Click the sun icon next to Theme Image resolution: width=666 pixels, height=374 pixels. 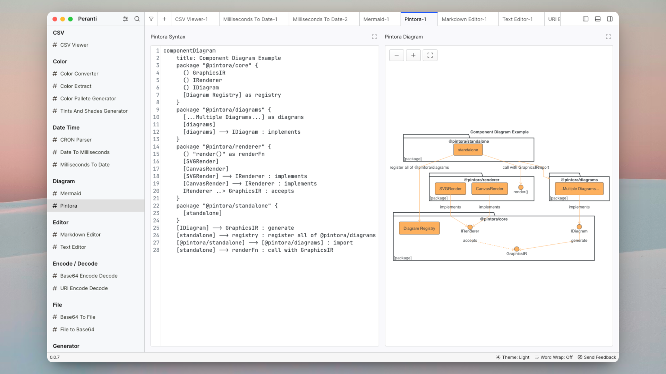coord(498,357)
